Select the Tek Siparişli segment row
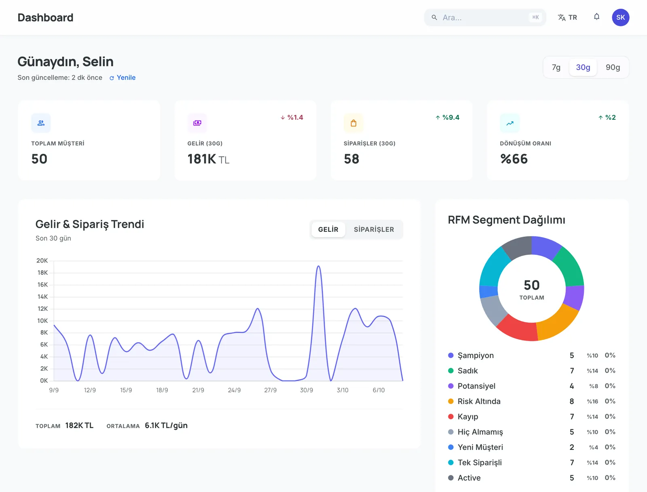Screen dimensions: 647x492 (x=532, y=462)
